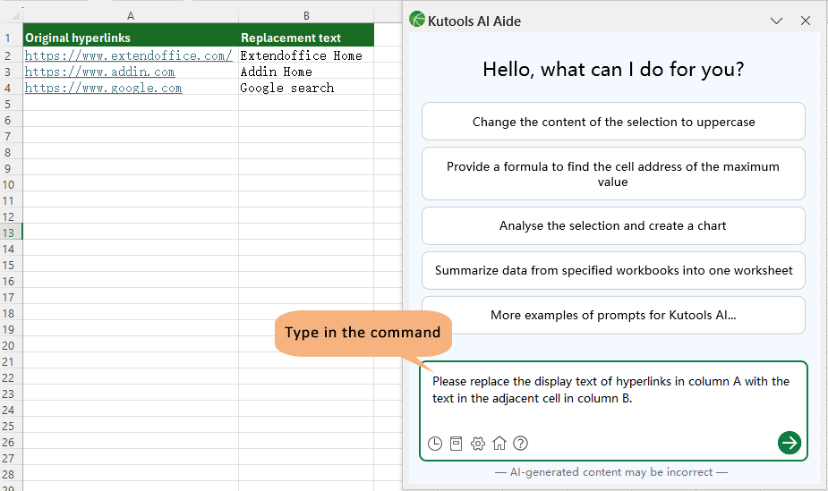
Task: Click the saved prompts bookmark icon
Action: (457, 443)
